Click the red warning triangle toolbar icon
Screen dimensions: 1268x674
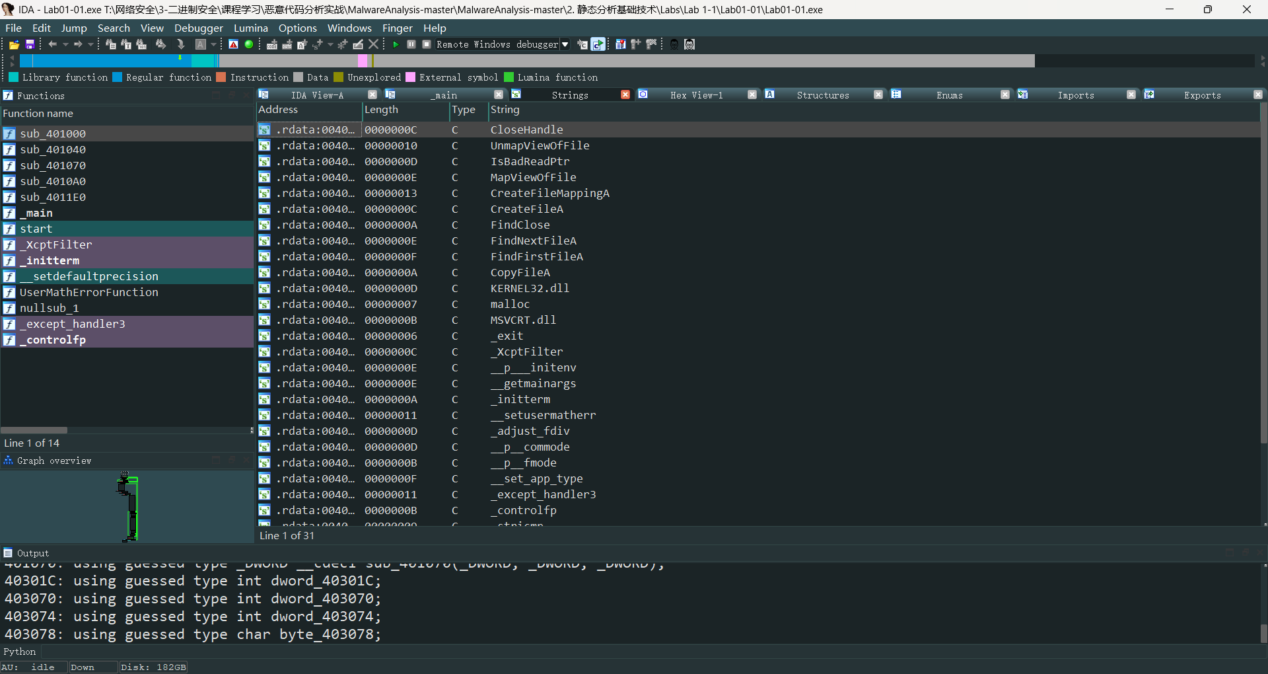pyautogui.click(x=233, y=44)
